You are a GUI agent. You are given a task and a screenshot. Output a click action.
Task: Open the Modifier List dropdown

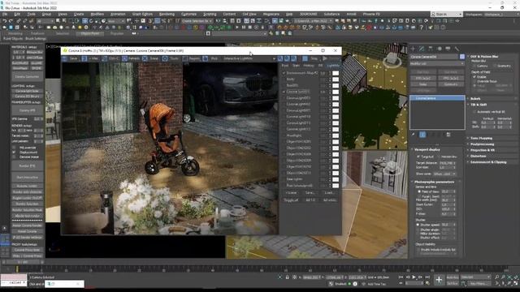[437, 63]
